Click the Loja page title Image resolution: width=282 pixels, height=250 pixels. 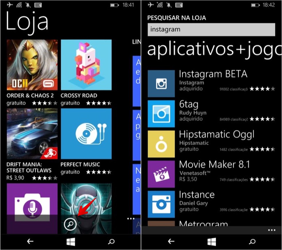27,23
